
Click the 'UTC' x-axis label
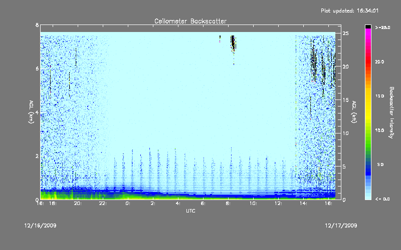point(190,210)
